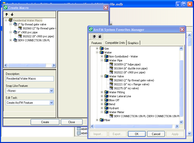The height and width of the screenshot is (143, 194).
Task: Click Water Fitting folder icon
Action: tap(106, 92)
